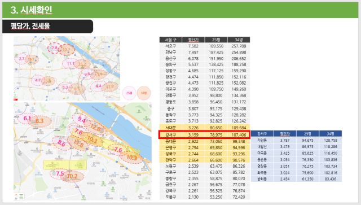Select the 7.5 pink bubble on lower map
Viewport: 361px width, 205px height.
coord(60,173)
